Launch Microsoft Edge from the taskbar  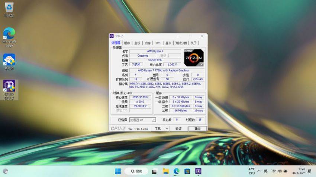tap(177, 171)
